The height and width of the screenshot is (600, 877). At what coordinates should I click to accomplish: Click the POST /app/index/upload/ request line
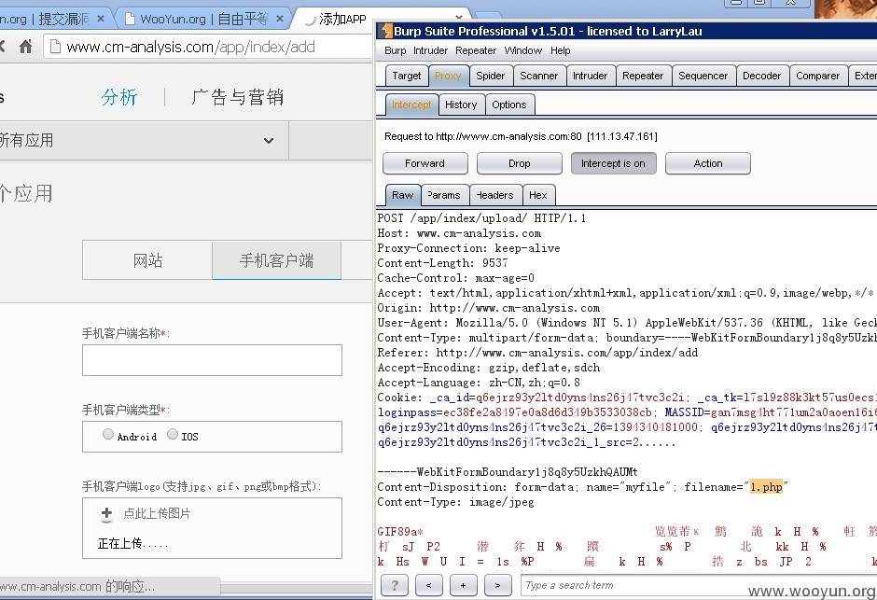[x=481, y=218]
